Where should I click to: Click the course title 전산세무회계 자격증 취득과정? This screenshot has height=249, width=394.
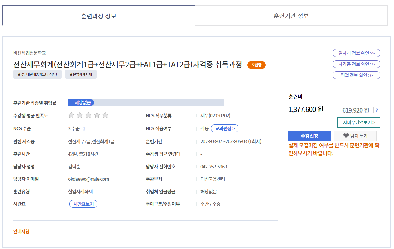[128, 65]
